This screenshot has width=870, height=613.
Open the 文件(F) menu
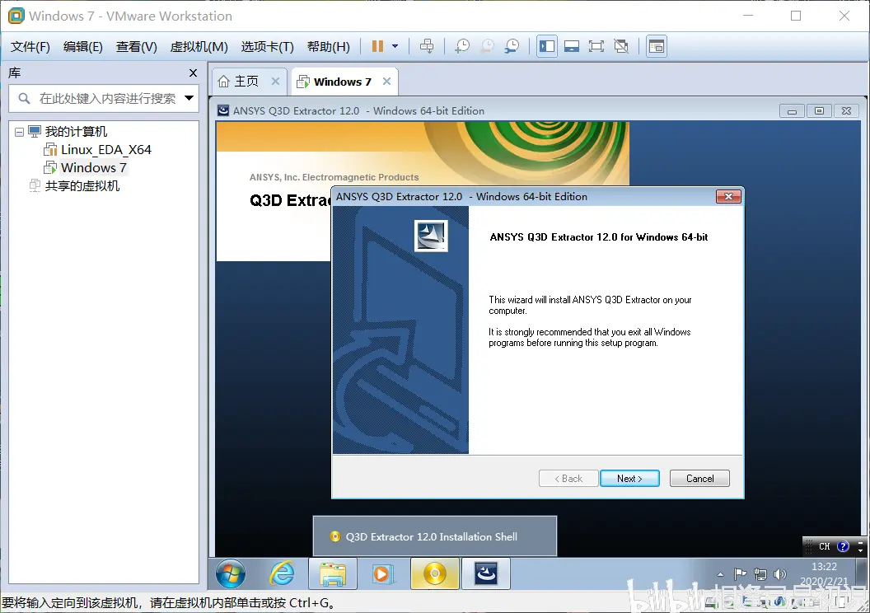(x=30, y=47)
